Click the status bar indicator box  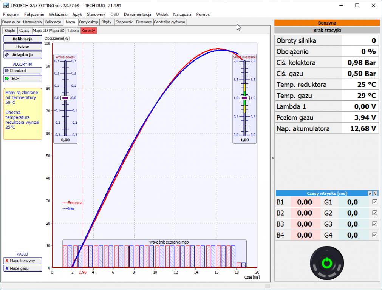coord(268,286)
